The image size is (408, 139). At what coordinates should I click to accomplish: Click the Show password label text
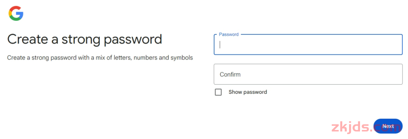pos(248,92)
